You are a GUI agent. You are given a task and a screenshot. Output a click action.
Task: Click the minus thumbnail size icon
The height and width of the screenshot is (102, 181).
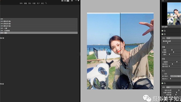pyautogui.click(x=76, y=1)
